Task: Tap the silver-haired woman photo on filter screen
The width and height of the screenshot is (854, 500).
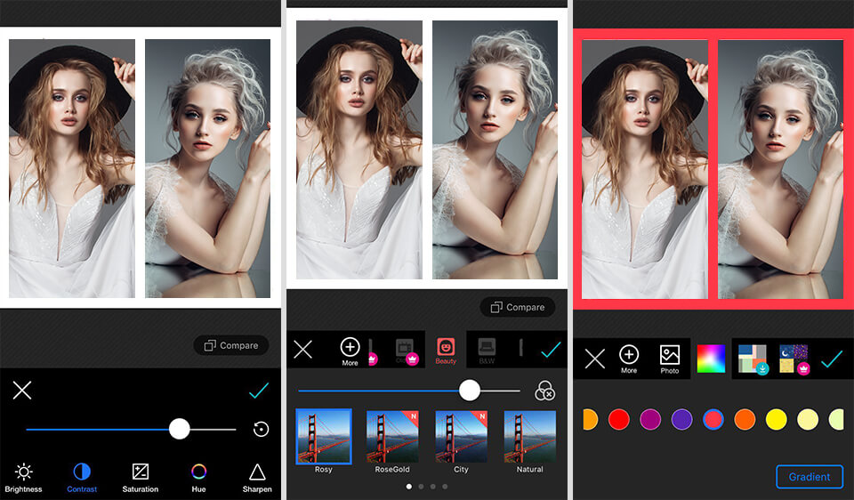Action: (495, 149)
